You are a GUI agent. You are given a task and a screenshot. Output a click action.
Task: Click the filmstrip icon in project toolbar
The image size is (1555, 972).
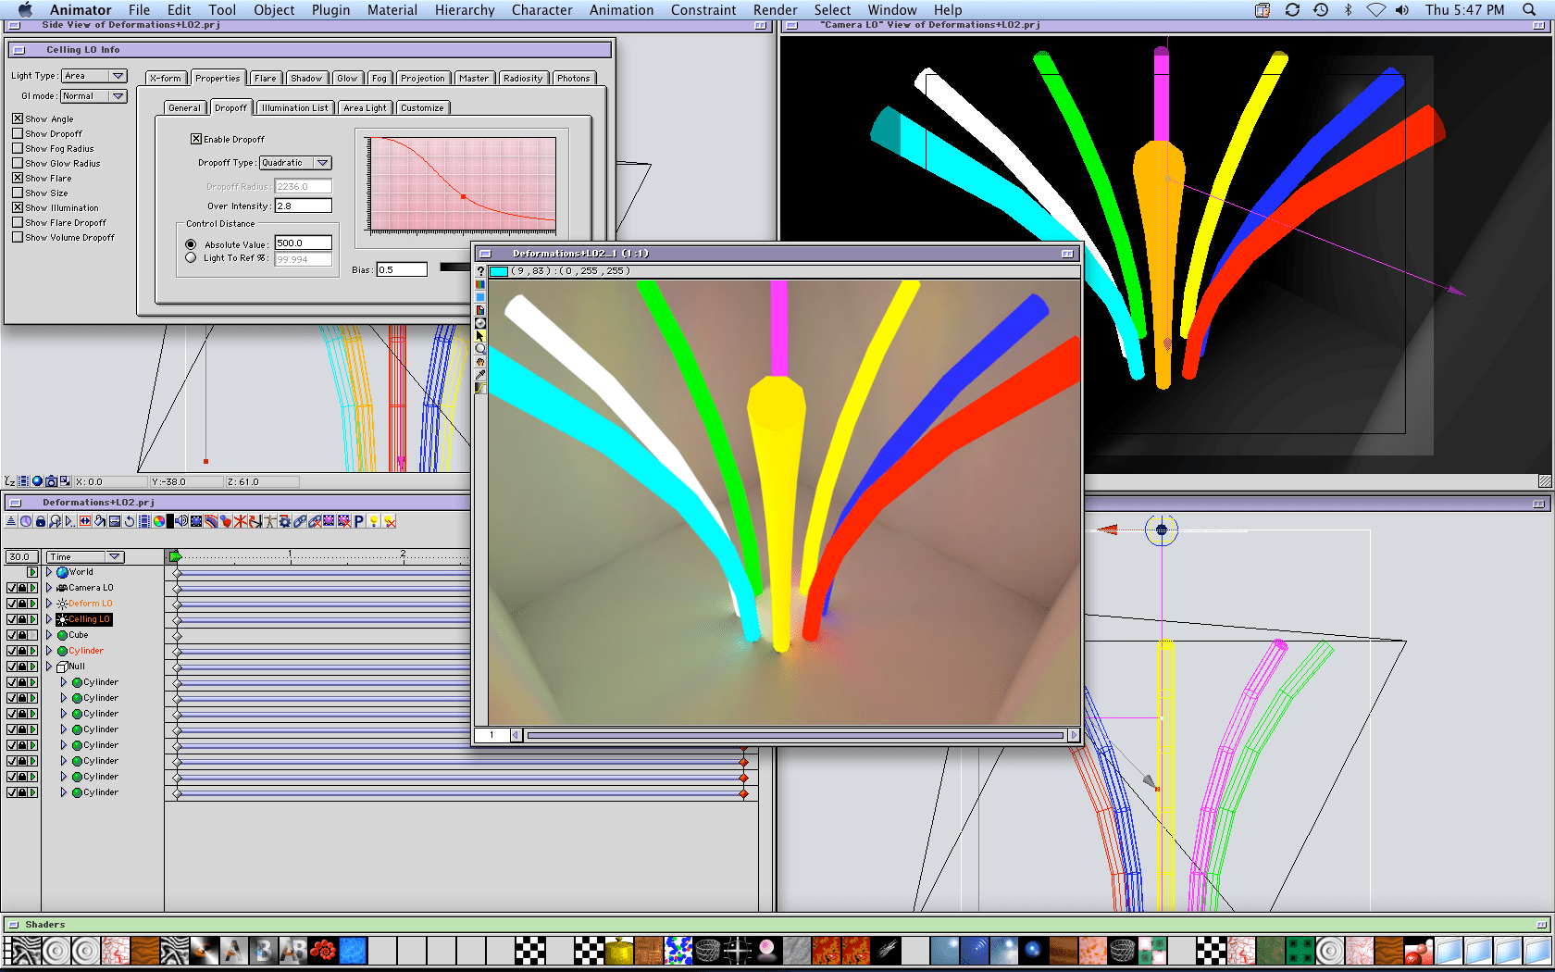[144, 521]
